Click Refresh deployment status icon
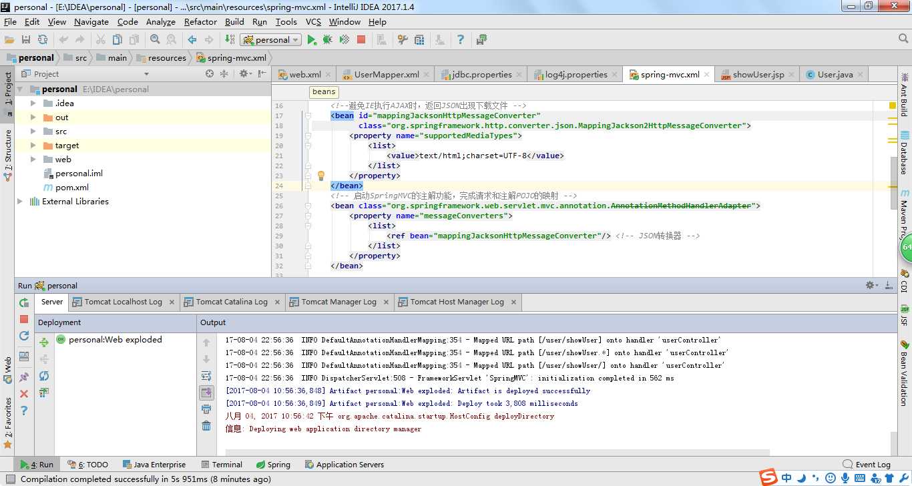This screenshot has width=912, height=486. coord(44,376)
